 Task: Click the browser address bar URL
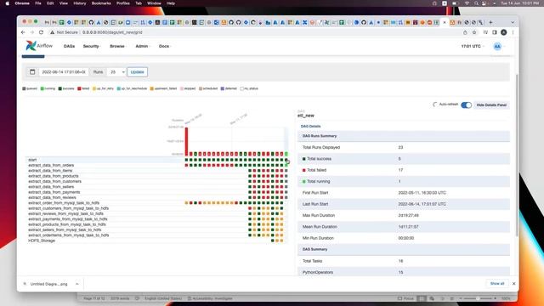click(112, 32)
